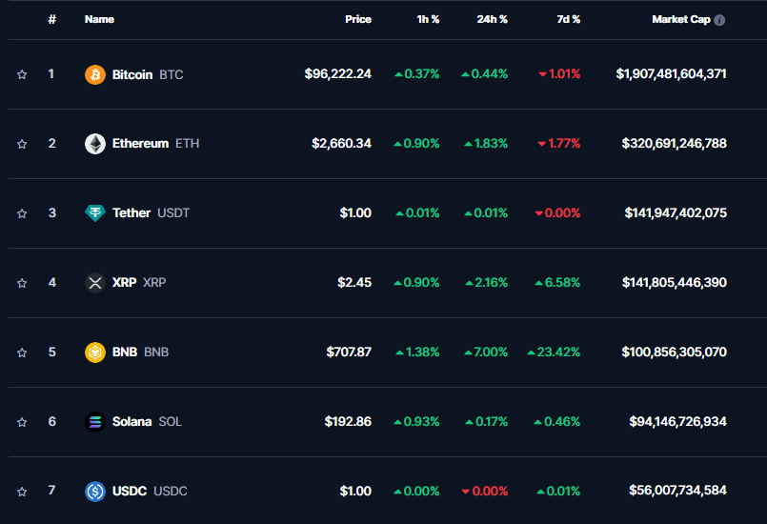The image size is (767, 524).
Task: Sort by the 24h % column header
Action: [x=492, y=19]
